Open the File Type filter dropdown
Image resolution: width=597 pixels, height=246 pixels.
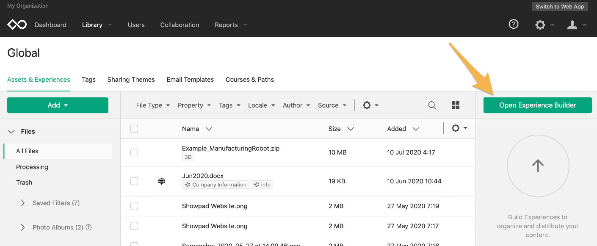[153, 105]
